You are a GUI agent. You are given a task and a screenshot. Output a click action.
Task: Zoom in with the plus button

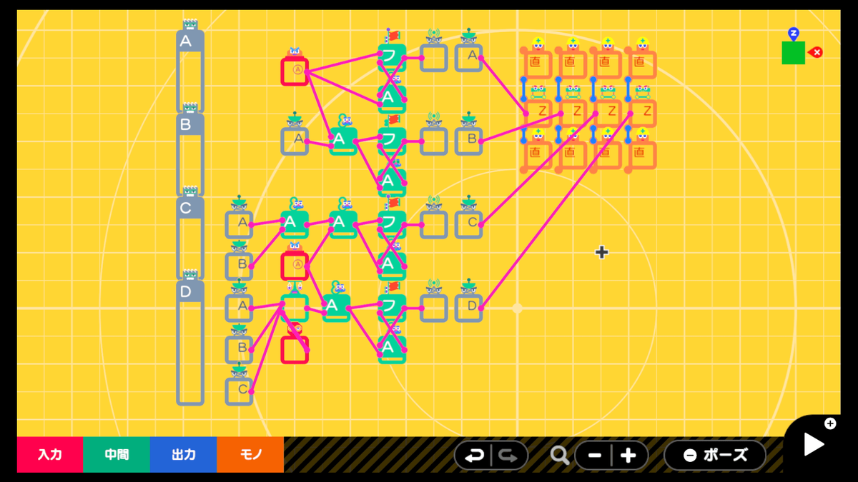tap(628, 456)
